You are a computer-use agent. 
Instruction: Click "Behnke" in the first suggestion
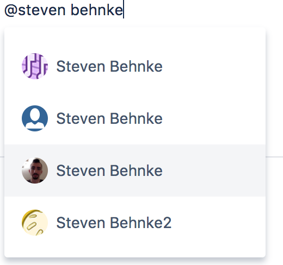tap(136, 66)
